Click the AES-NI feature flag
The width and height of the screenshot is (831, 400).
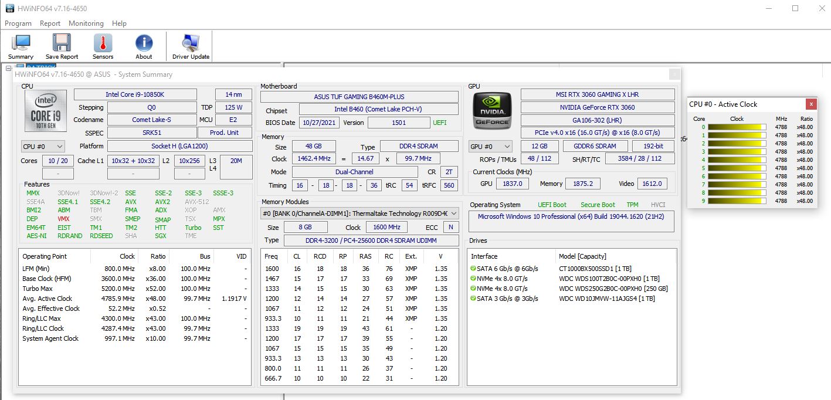(36, 236)
